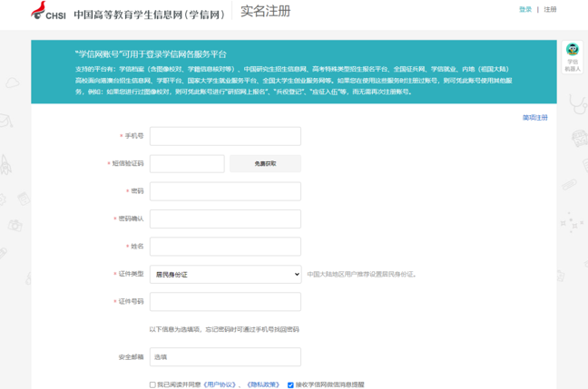Check the 我已阅读并同意 agreement checkbox
The height and width of the screenshot is (389, 588).
pos(152,384)
